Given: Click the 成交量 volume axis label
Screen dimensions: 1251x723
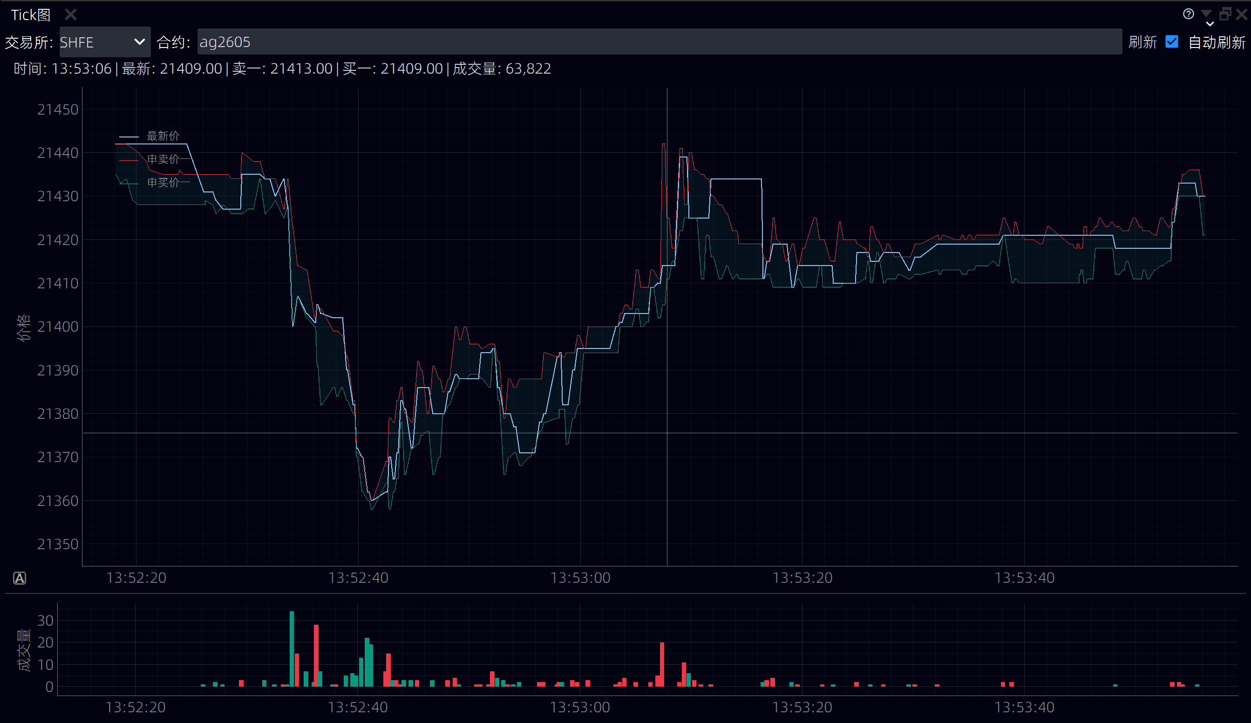Looking at the screenshot, I should [23, 650].
